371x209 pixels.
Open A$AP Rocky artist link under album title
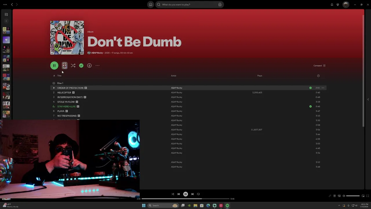click(97, 53)
